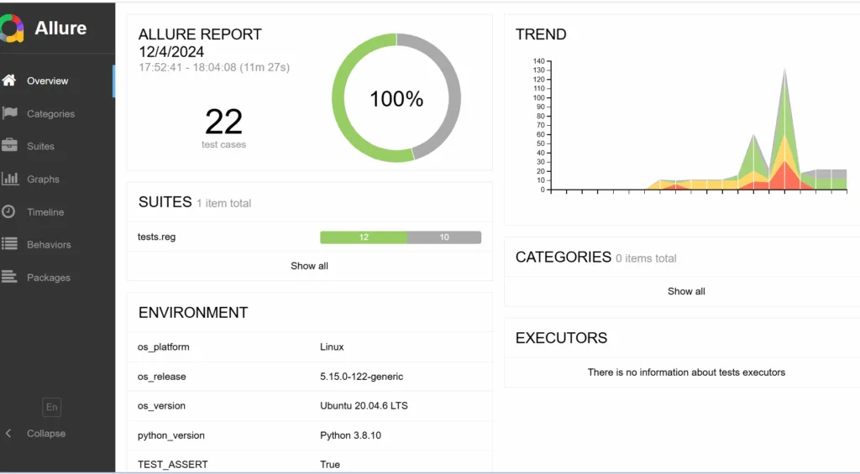
Task: Show all categories
Action: point(685,291)
